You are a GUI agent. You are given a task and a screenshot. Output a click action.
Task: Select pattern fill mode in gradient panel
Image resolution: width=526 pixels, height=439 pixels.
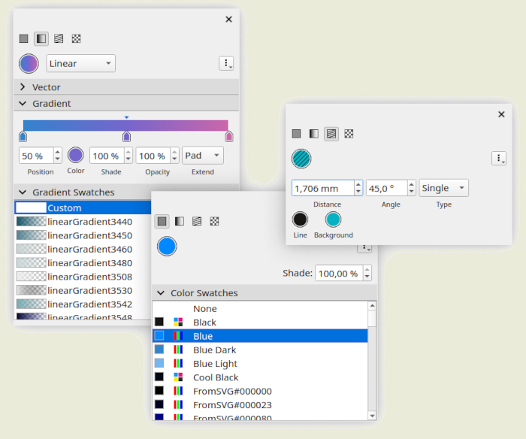coord(76,38)
